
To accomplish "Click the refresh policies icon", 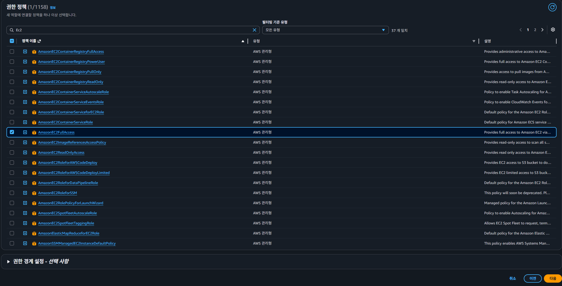I will pos(552,7).
